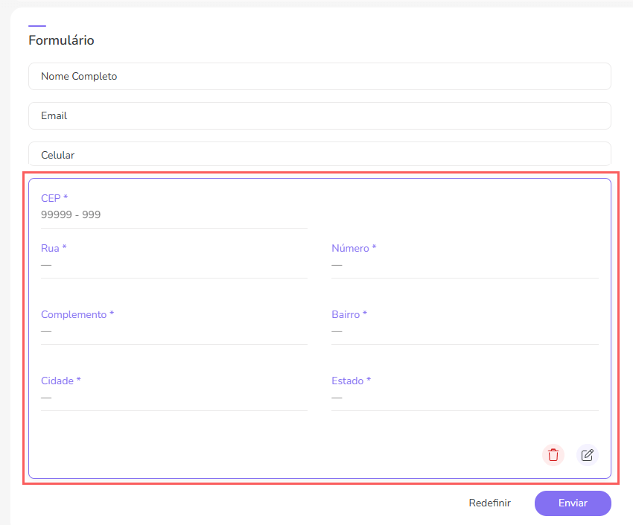Click the Estado input line
Screen dimensions: 633x525
click(x=464, y=398)
